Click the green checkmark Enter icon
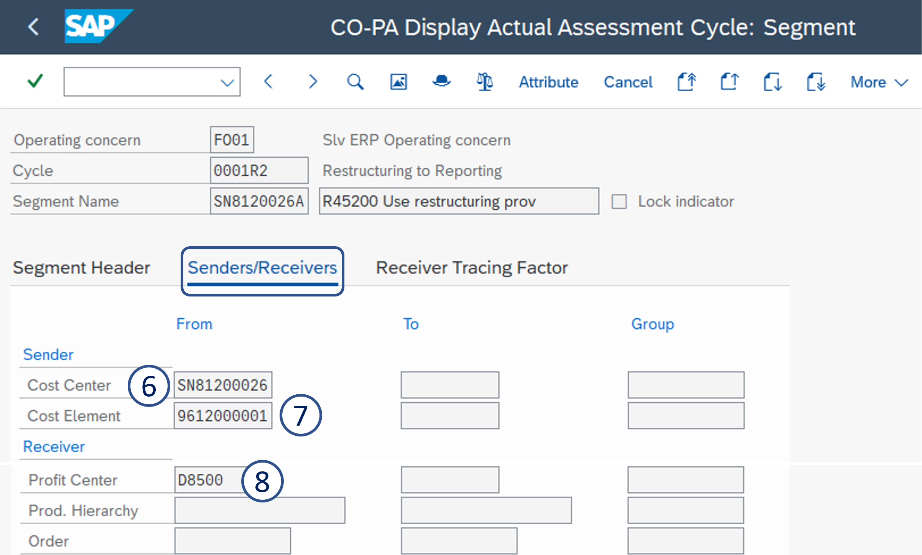 click(x=35, y=81)
